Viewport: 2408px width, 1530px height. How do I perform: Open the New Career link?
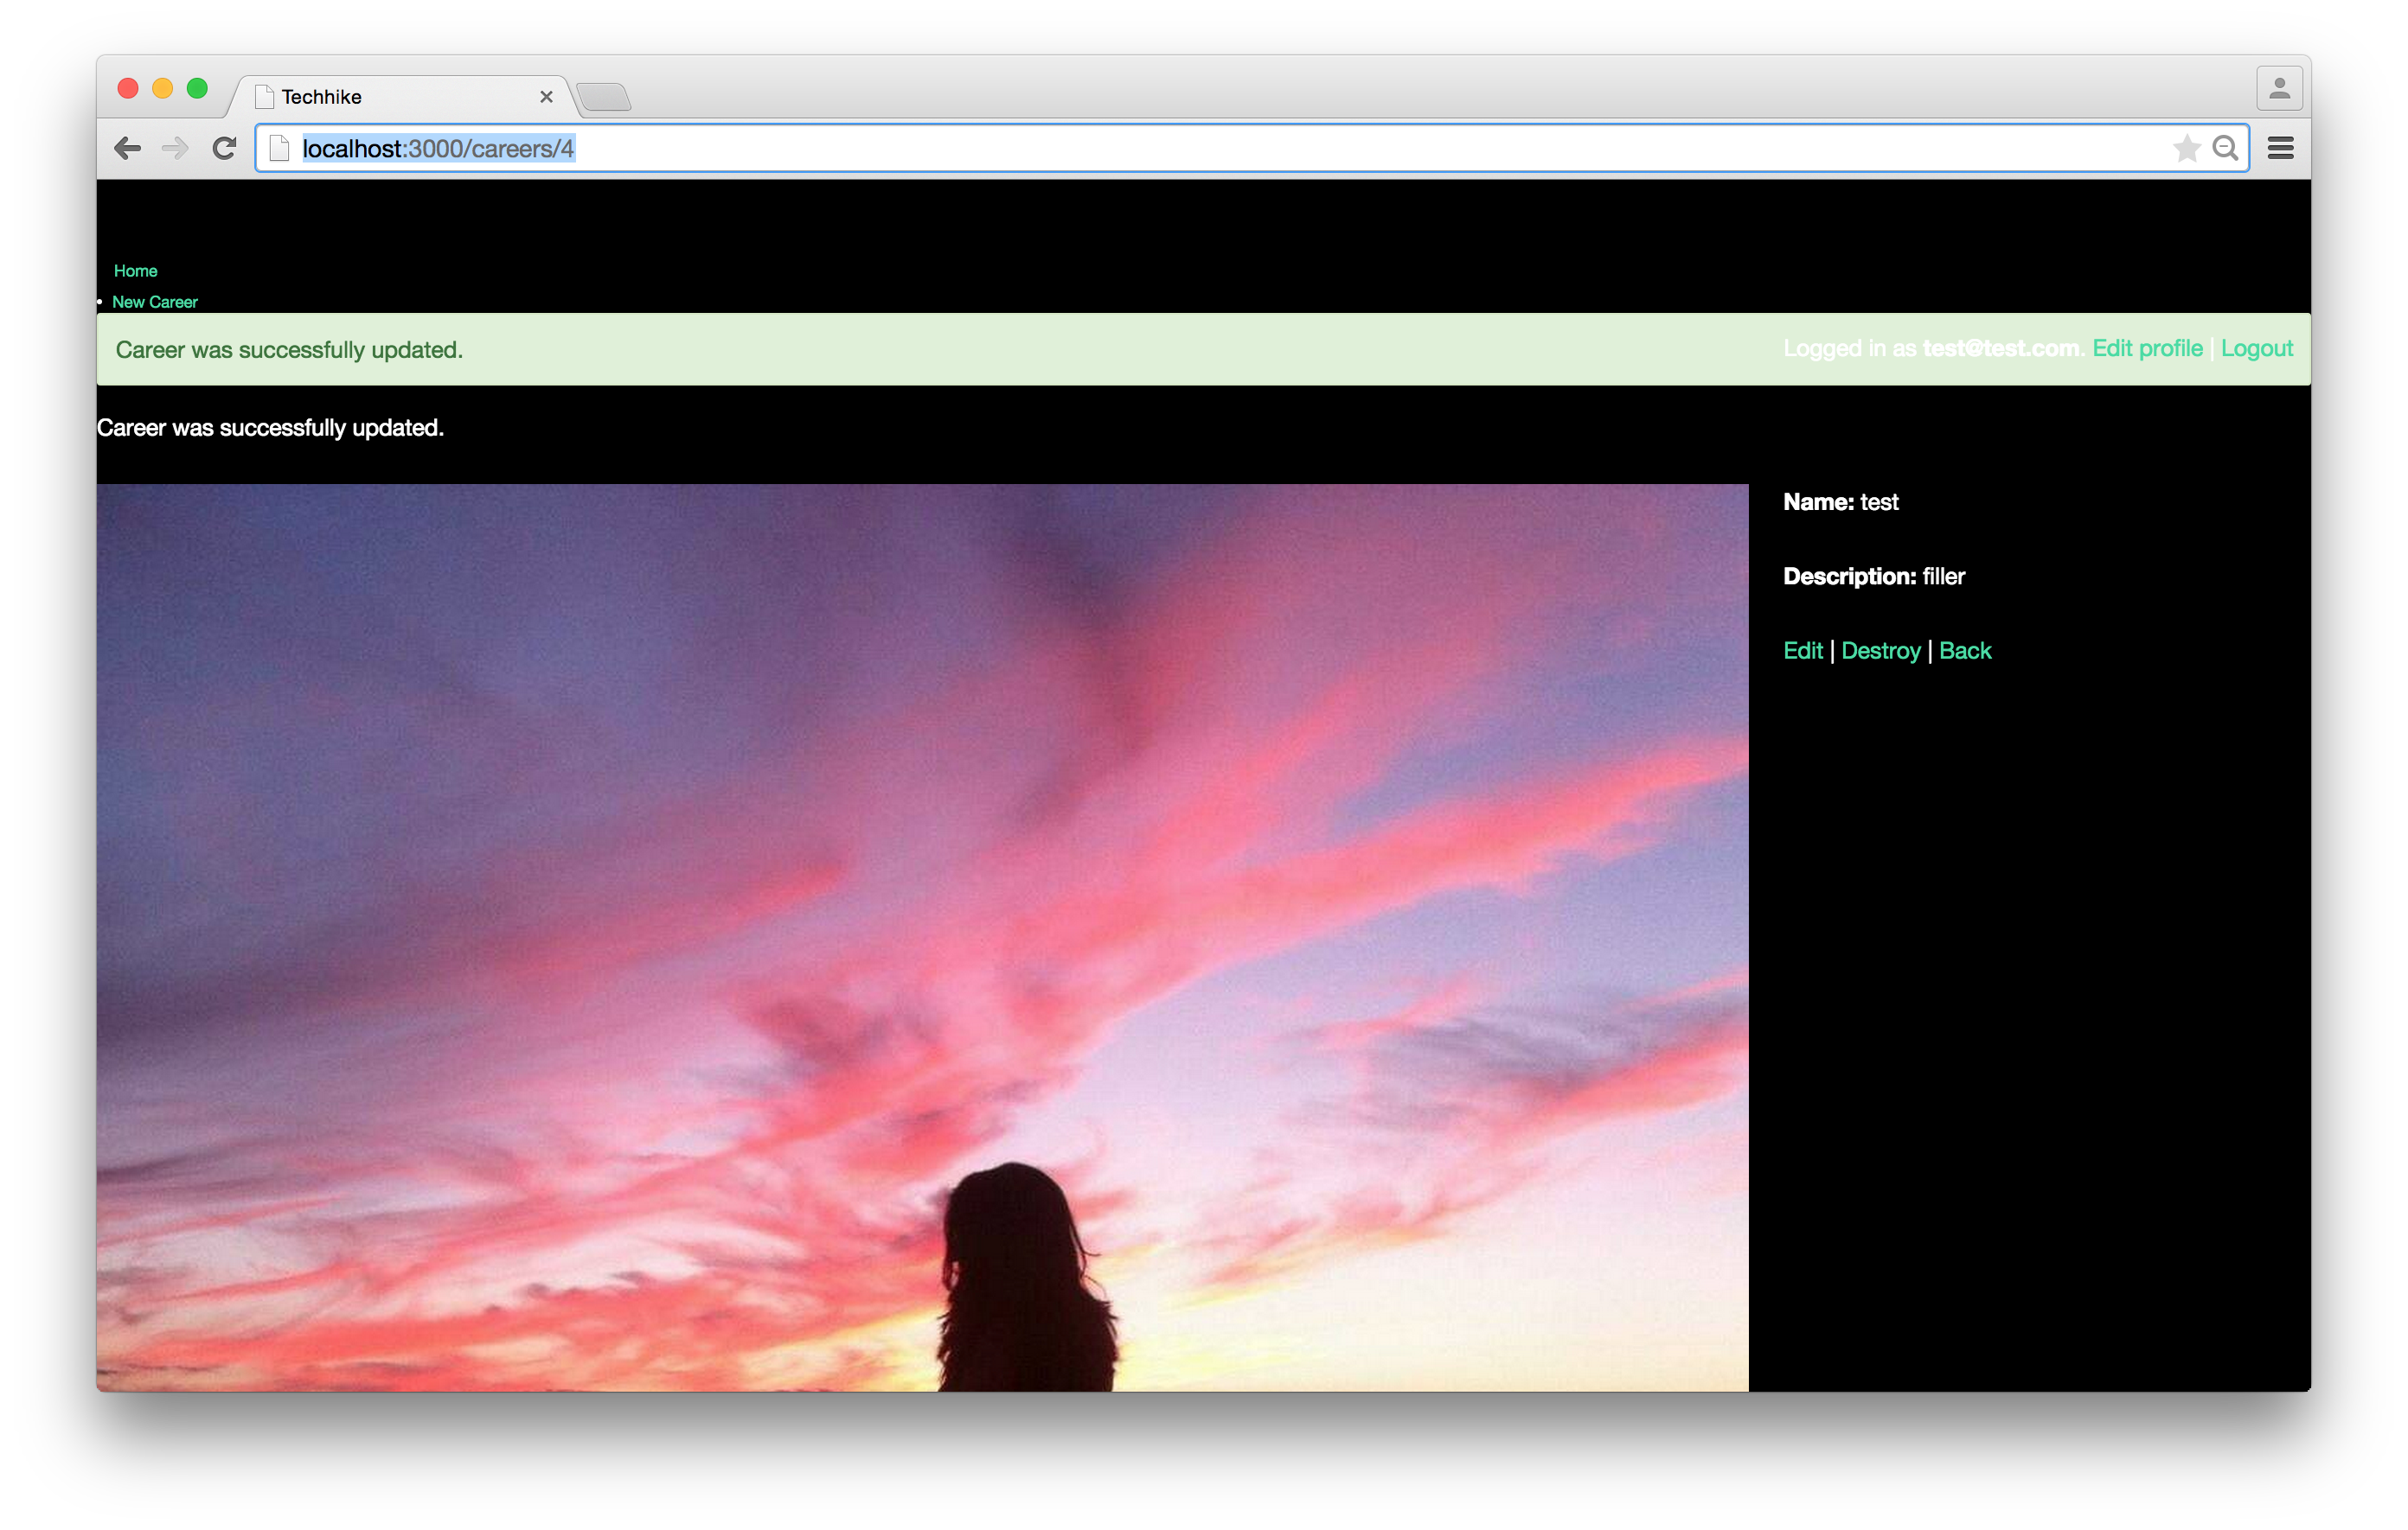click(x=154, y=302)
